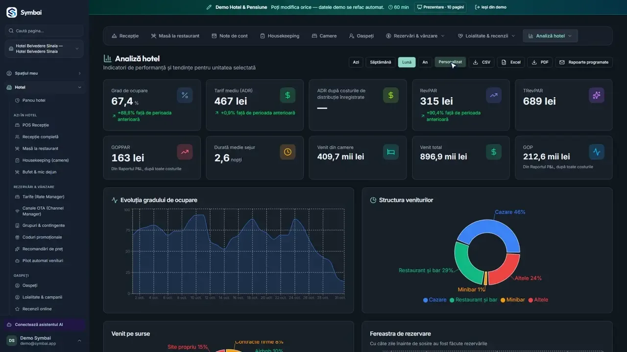This screenshot has height=352, width=627.
Task: Select the Personalizat period filter
Action: pyautogui.click(x=450, y=62)
